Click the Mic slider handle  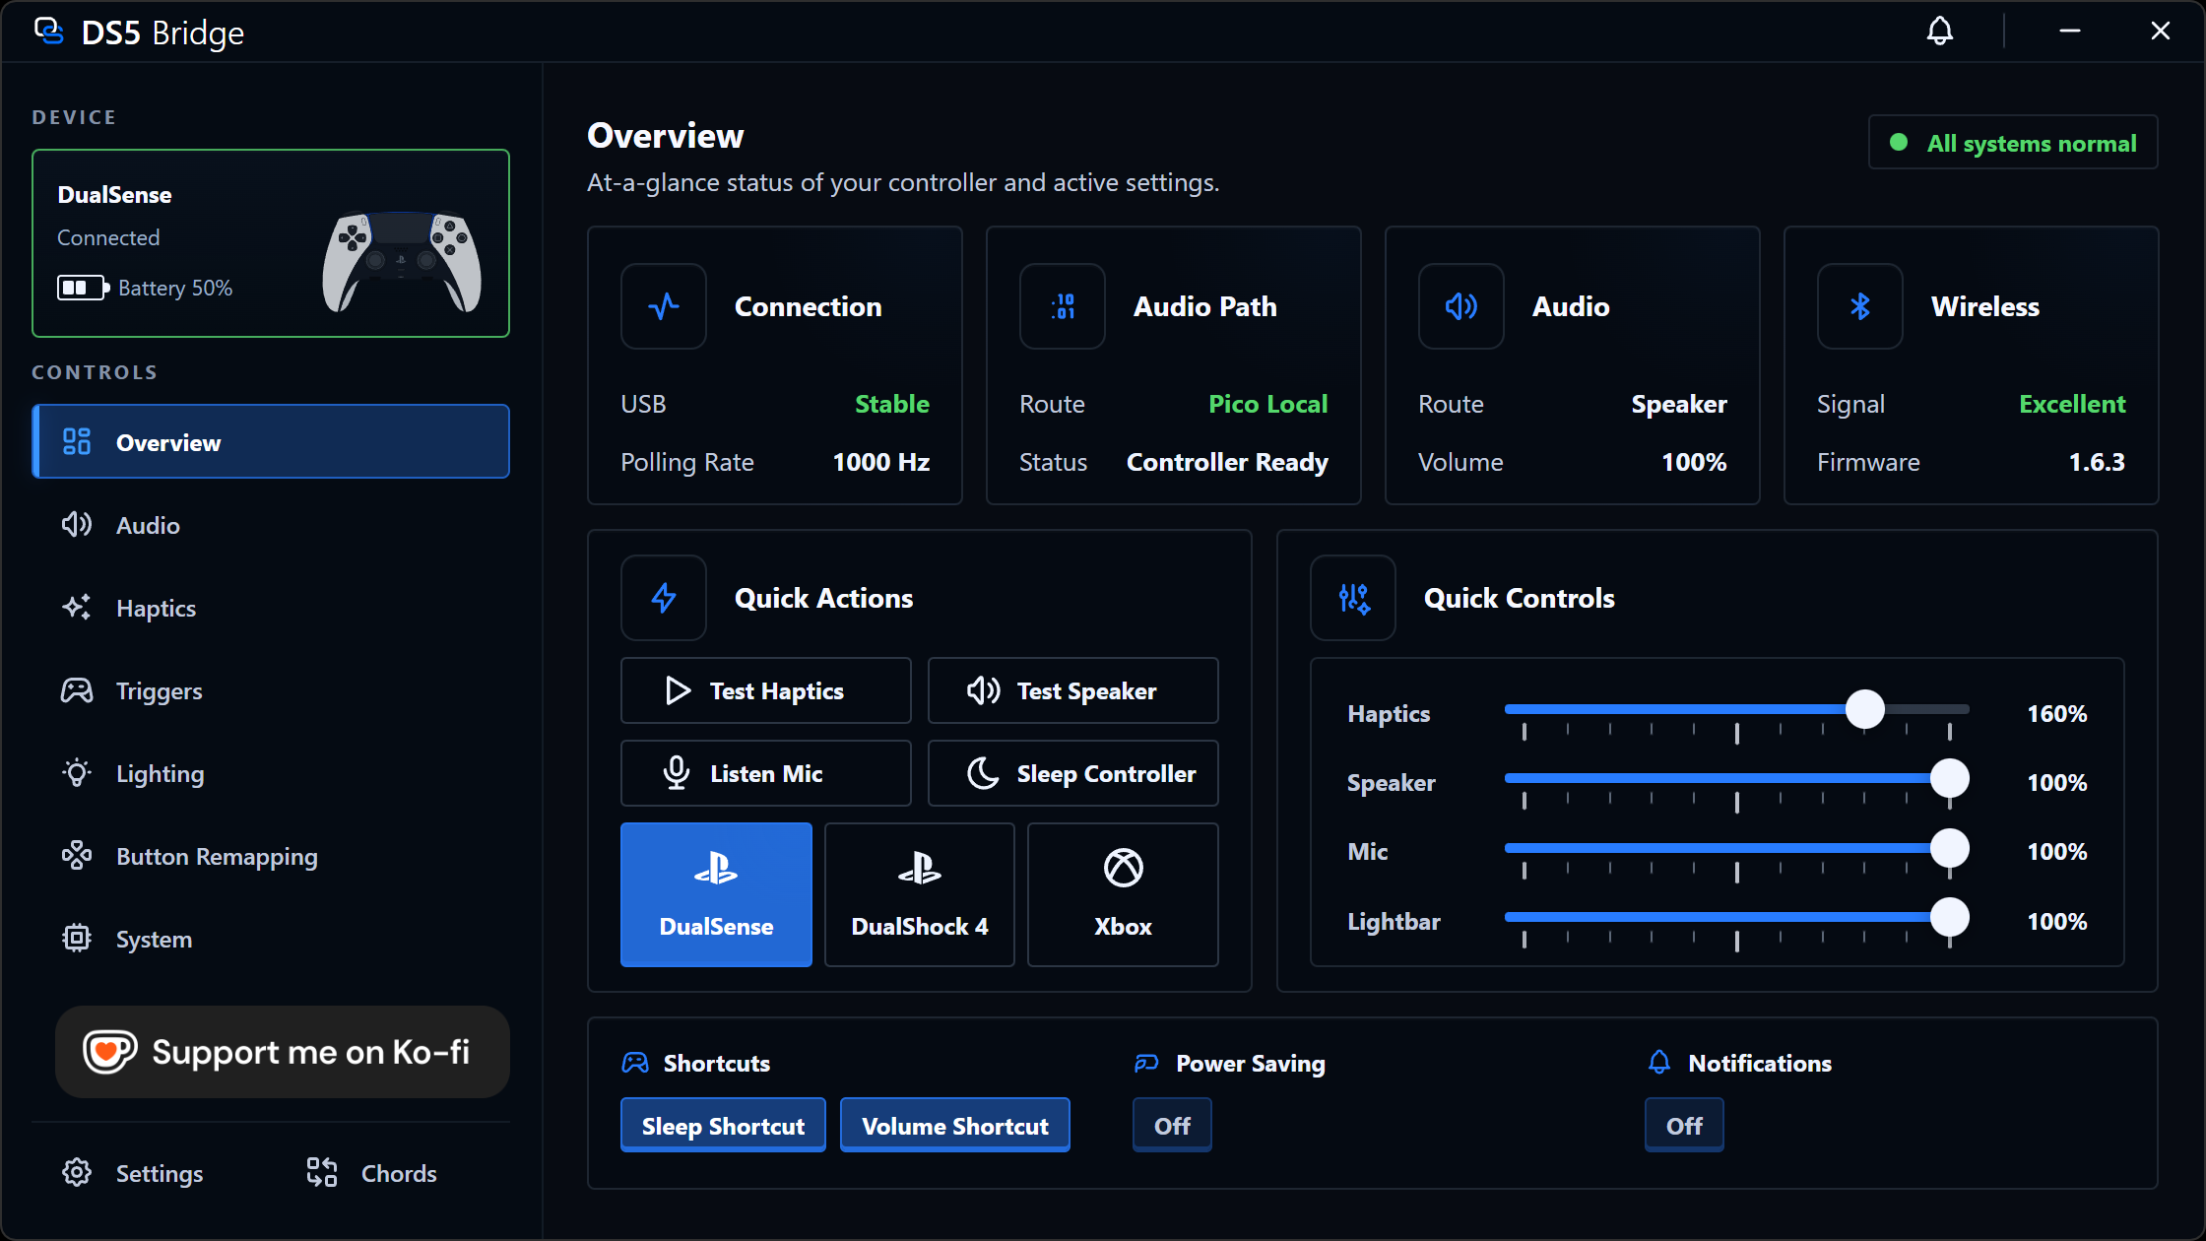(1949, 848)
